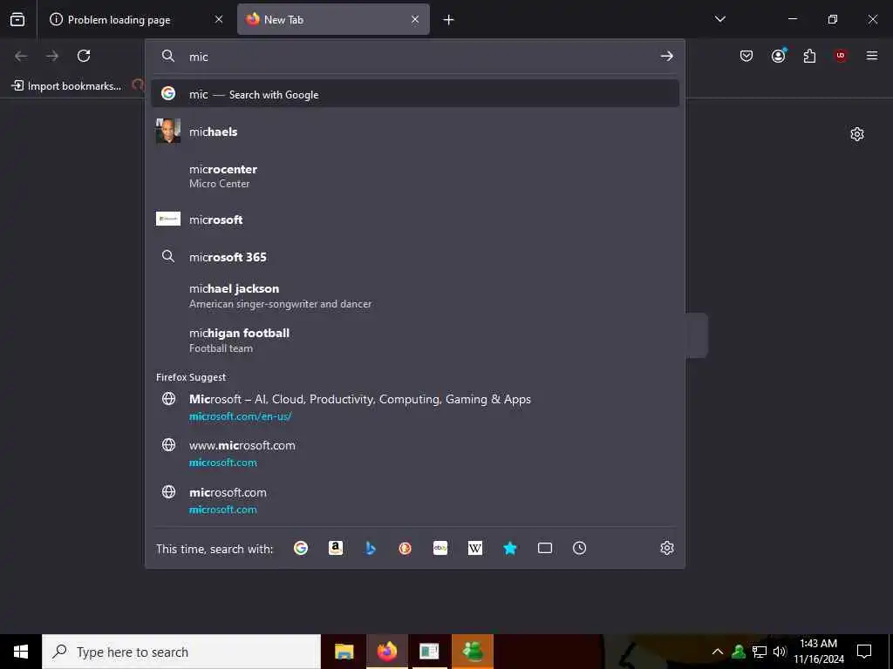This screenshot has width=893, height=669.
Task: Click the back navigation arrow
Action: pyautogui.click(x=21, y=56)
